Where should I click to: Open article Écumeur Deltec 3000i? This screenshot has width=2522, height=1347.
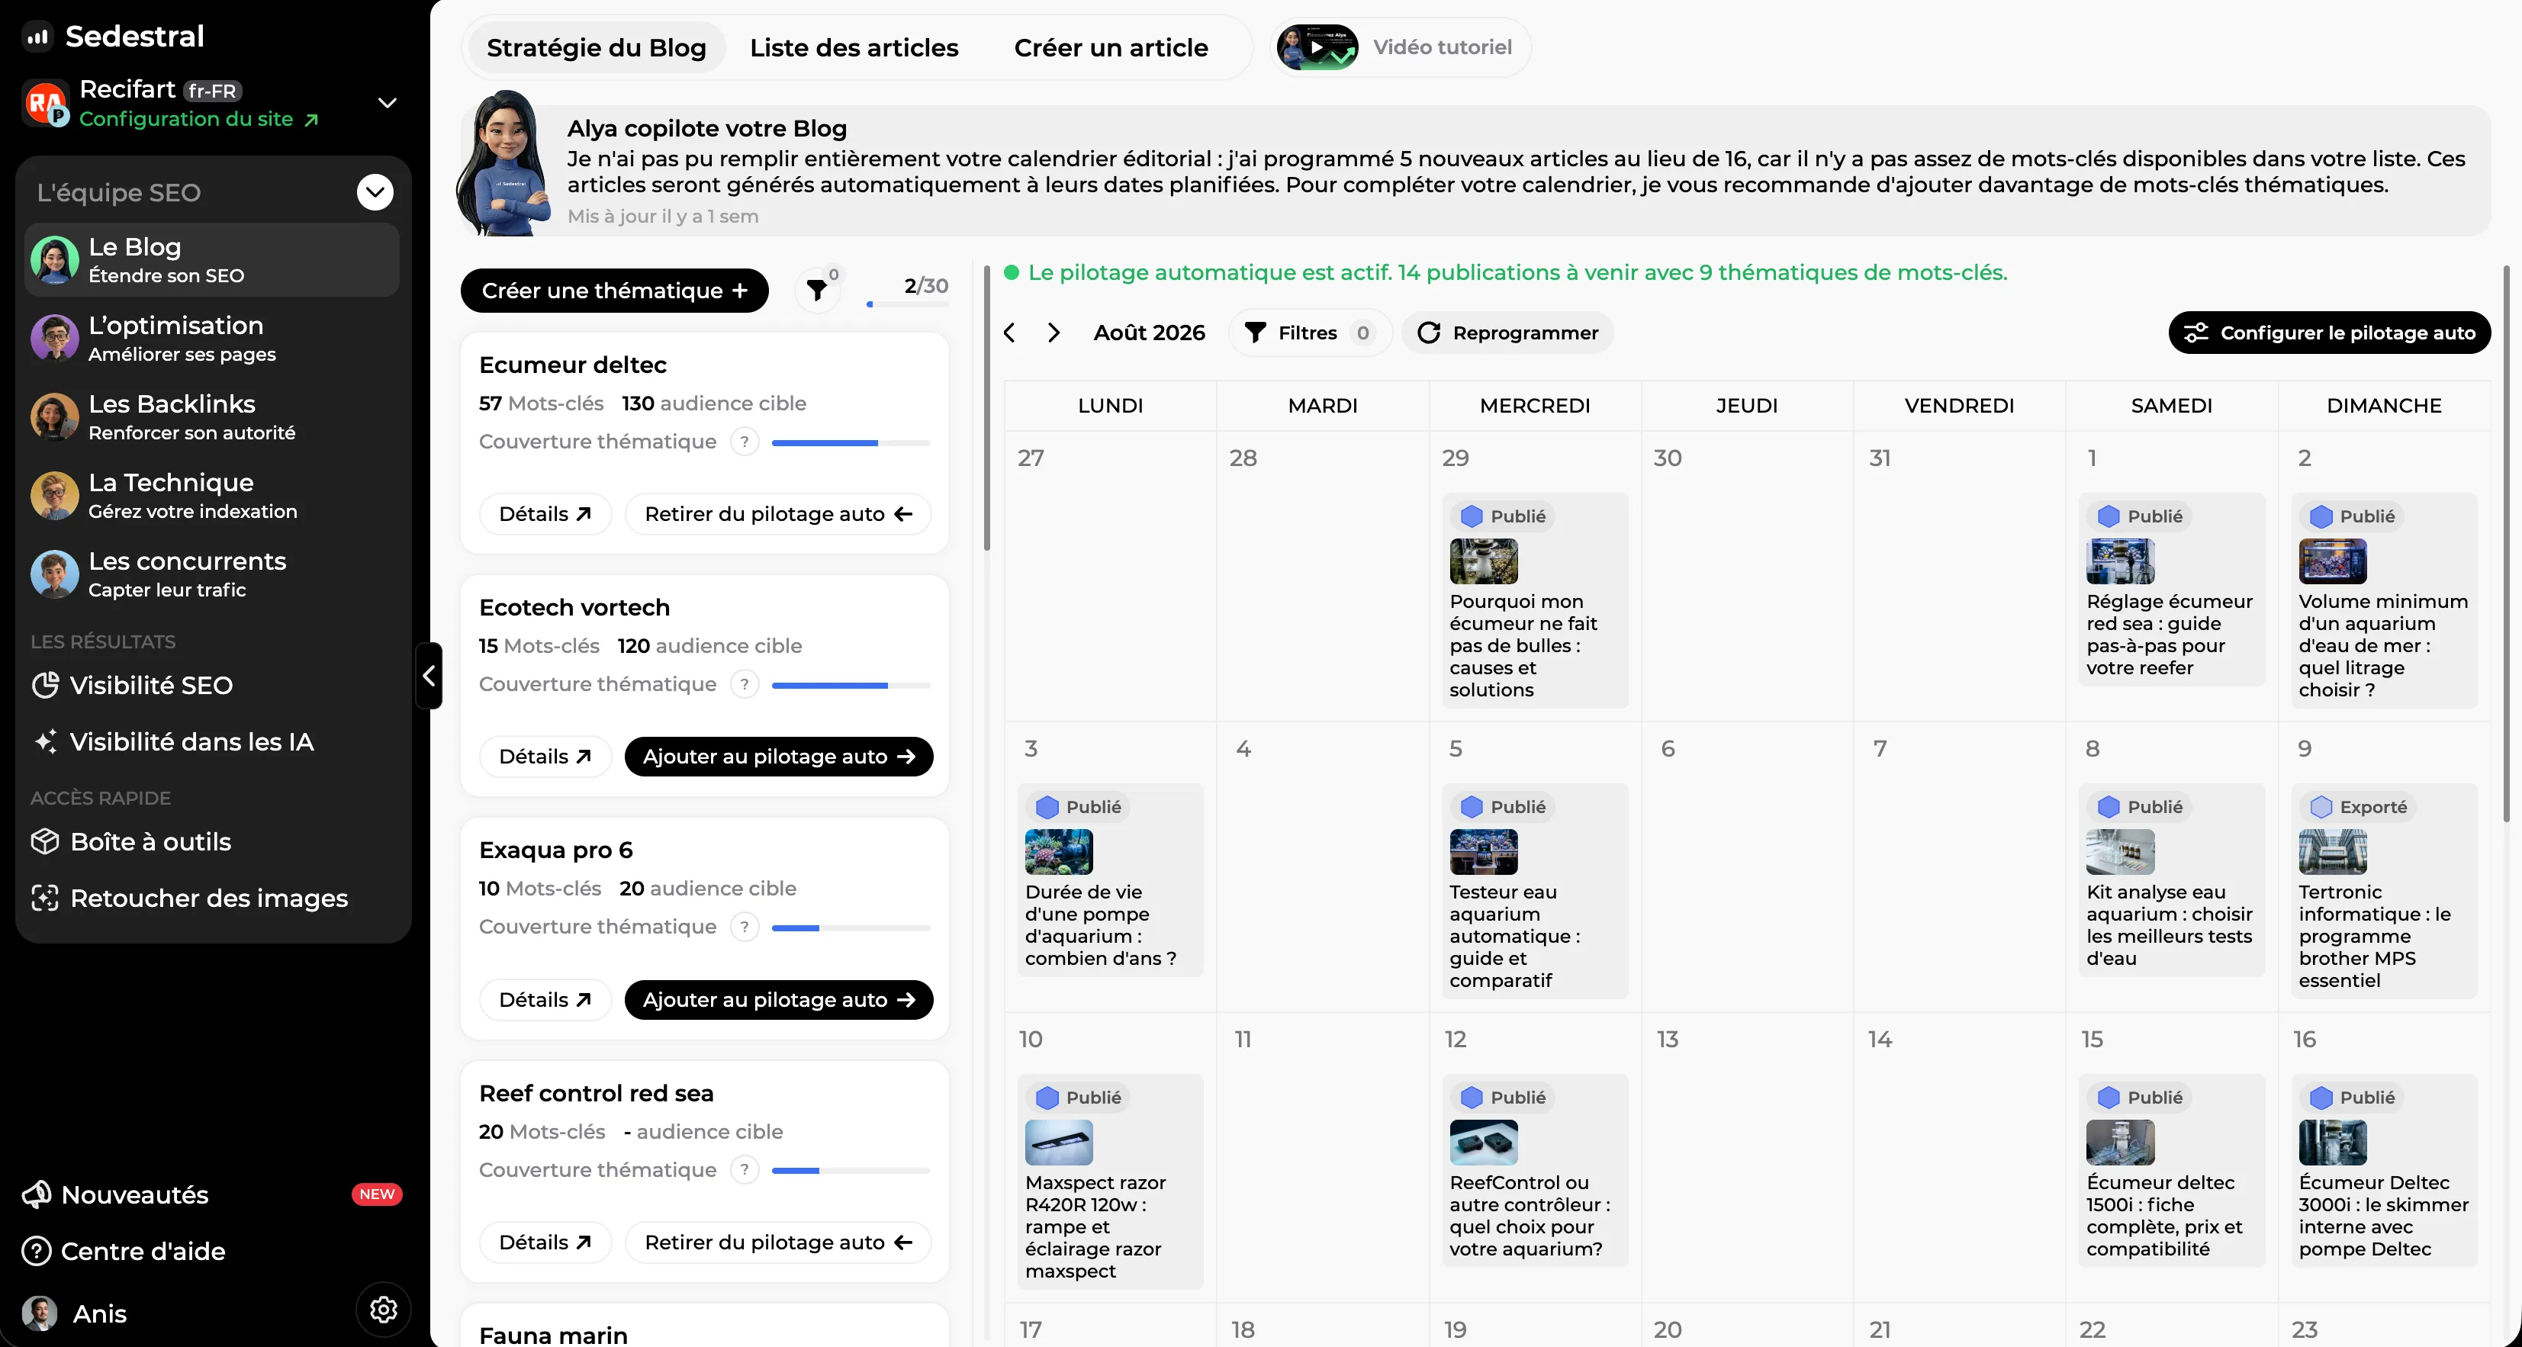pyautogui.click(x=2383, y=1171)
